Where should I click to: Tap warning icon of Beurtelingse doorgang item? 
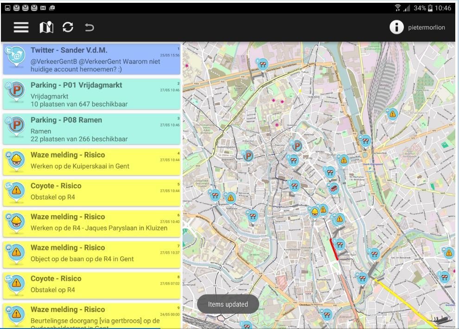(16, 315)
